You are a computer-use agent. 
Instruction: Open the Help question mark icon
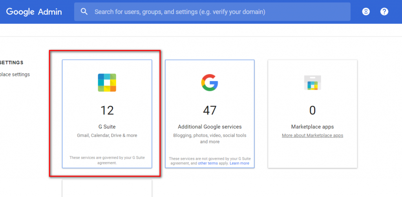click(x=384, y=12)
